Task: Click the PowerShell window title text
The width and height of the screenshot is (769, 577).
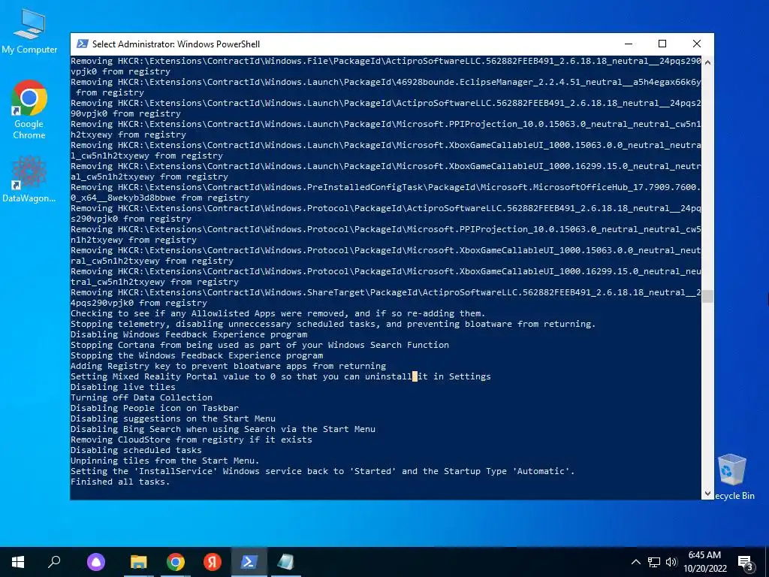Action: pyautogui.click(x=176, y=44)
